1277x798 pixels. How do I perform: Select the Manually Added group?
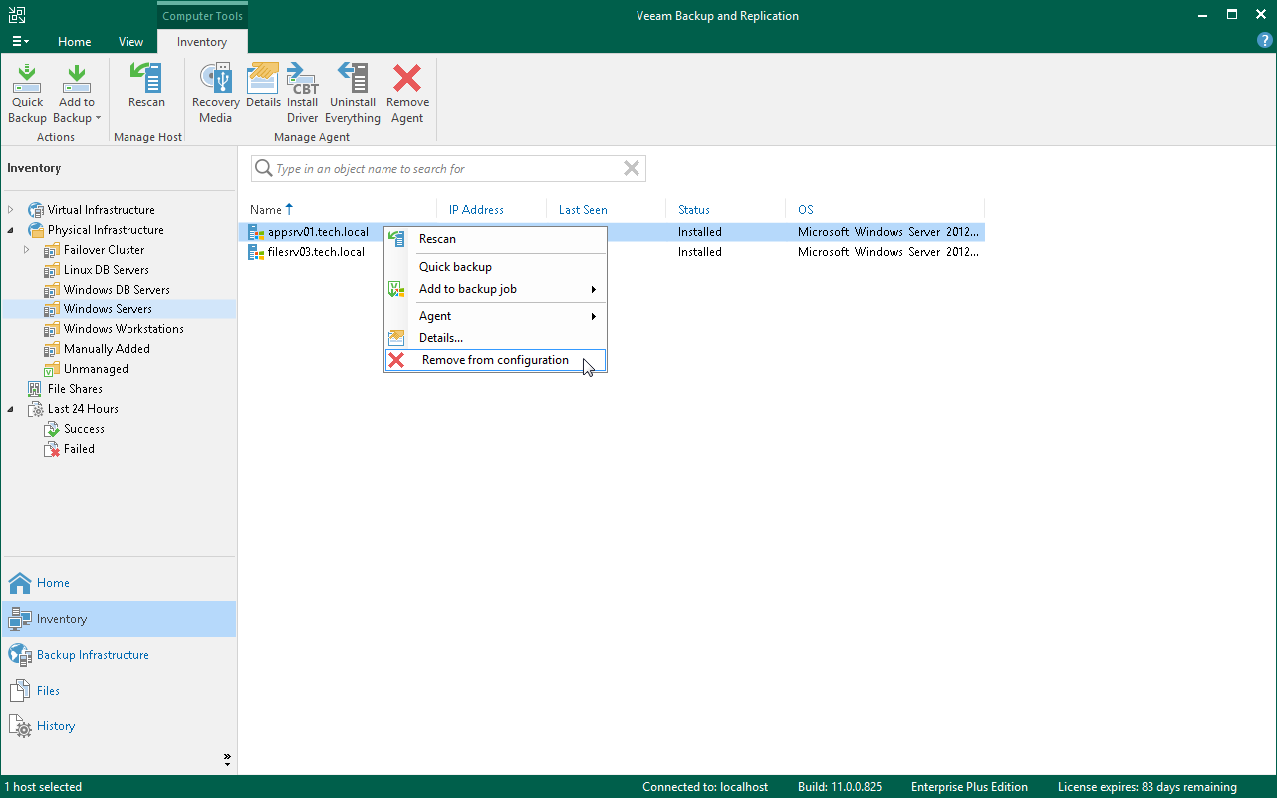pyautogui.click(x=107, y=349)
